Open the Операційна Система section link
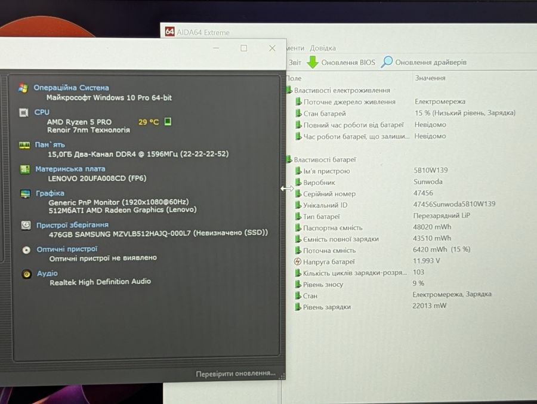 click(x=71, y=88)
